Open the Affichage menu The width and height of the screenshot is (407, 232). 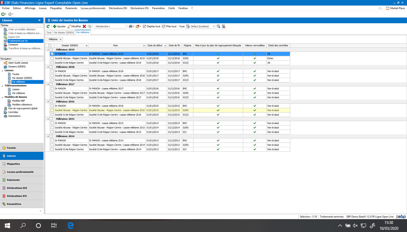30,8
